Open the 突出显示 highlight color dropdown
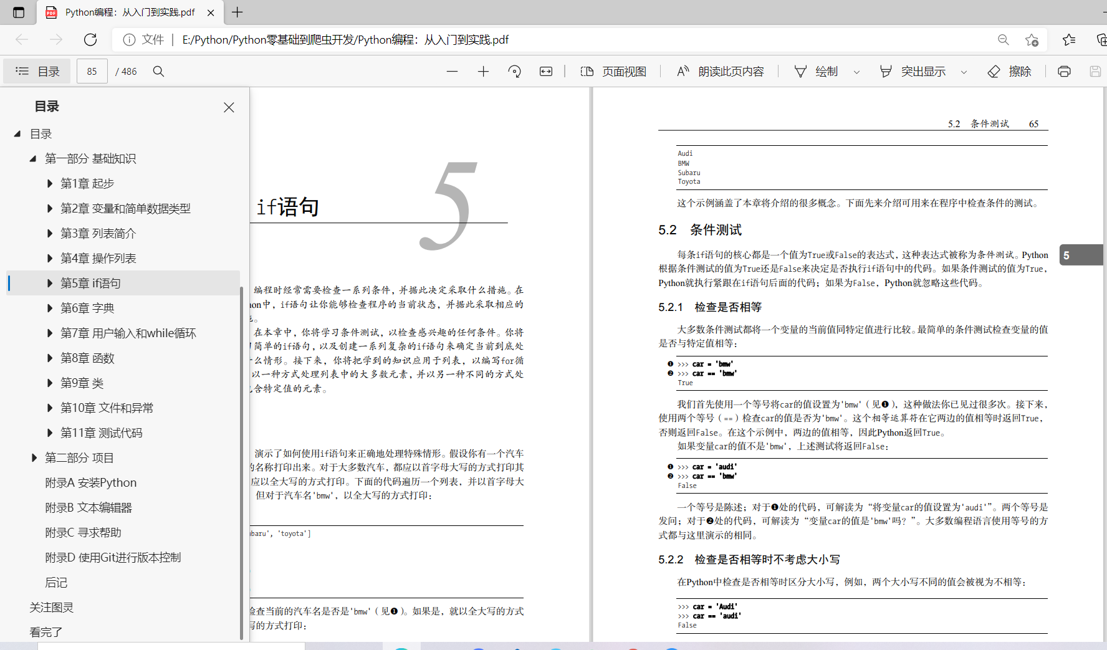Screen dimensions: 1107x650 point(964,72)
